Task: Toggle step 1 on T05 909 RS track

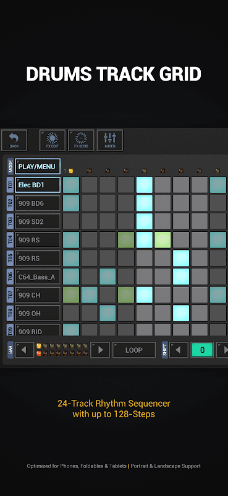Action: point(71,258)
